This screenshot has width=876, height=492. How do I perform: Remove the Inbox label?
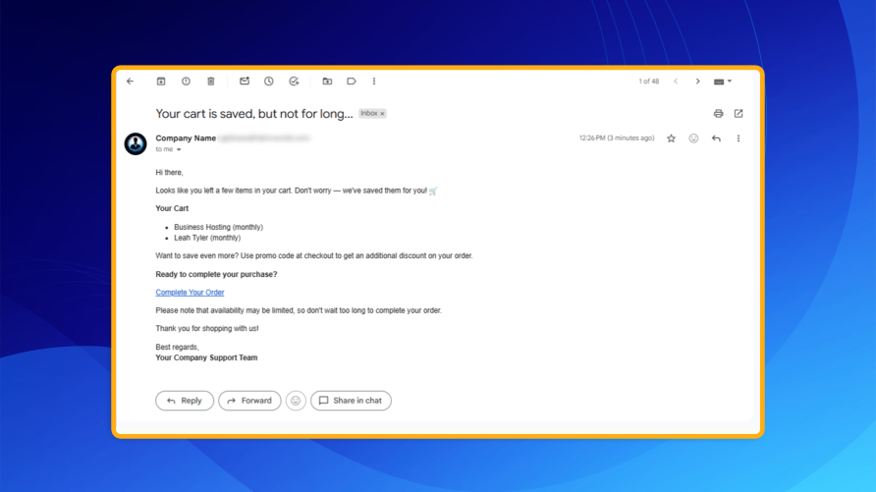coord(383,114)
